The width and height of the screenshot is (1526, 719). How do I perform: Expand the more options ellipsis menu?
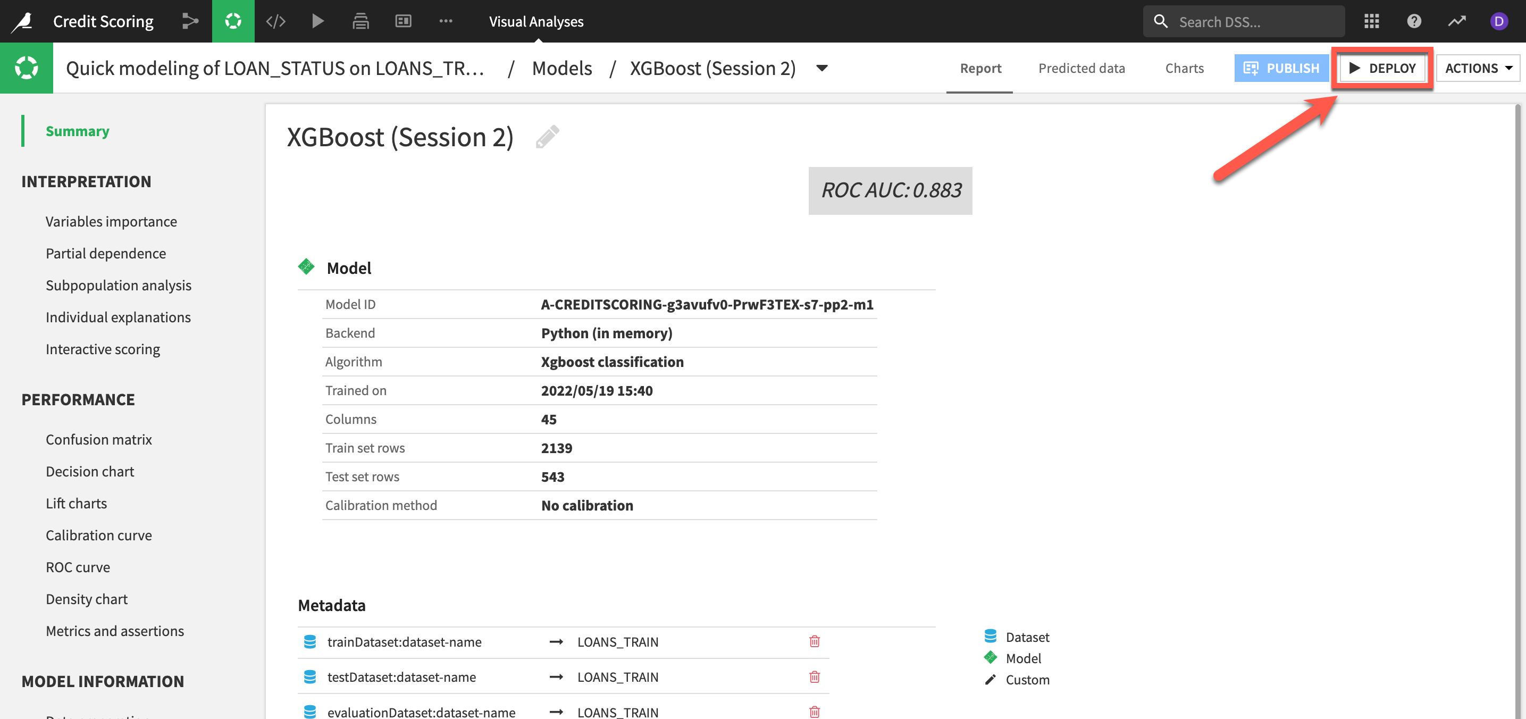click(446, 21)
